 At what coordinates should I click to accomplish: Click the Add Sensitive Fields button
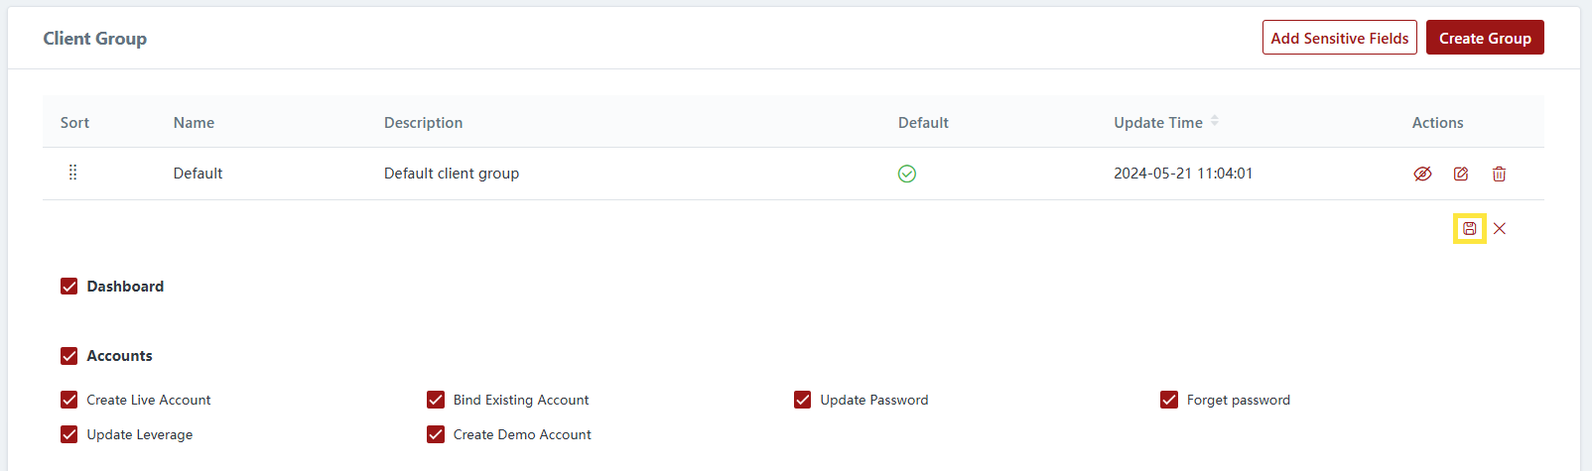pyautogui.click(x=1339, y=38)
